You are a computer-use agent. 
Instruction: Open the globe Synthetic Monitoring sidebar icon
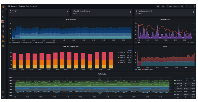[4, 46]
